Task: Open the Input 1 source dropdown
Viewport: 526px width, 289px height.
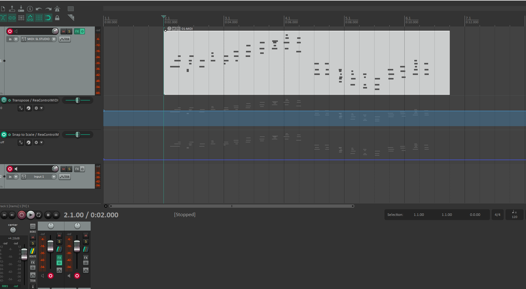Action: click(54, 177)
